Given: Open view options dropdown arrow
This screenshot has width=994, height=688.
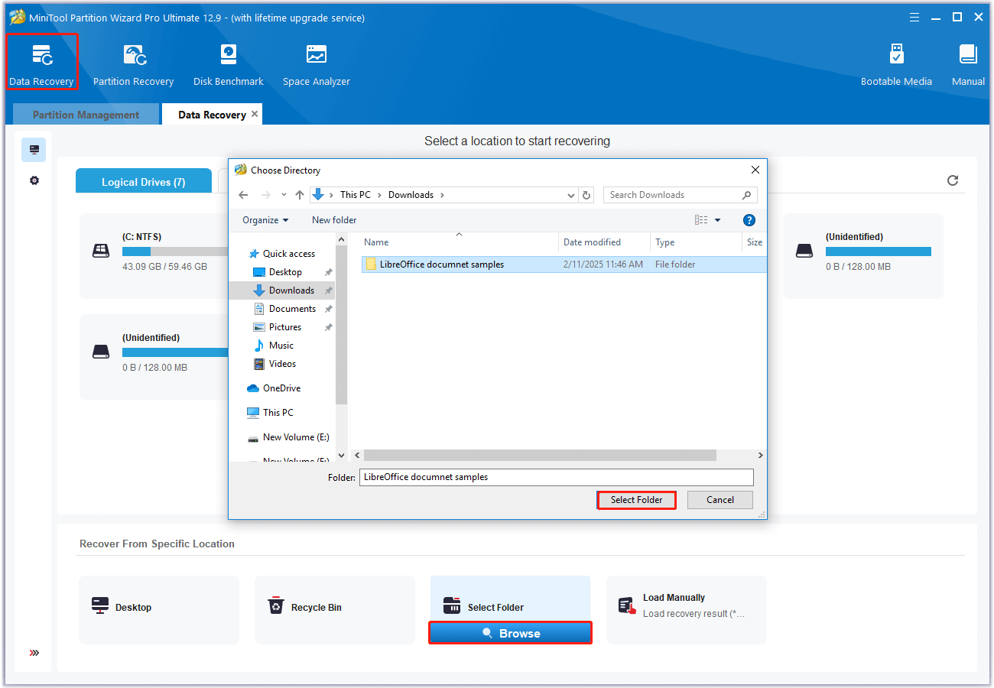Looking at the screenshot, I should click(717, 220).
